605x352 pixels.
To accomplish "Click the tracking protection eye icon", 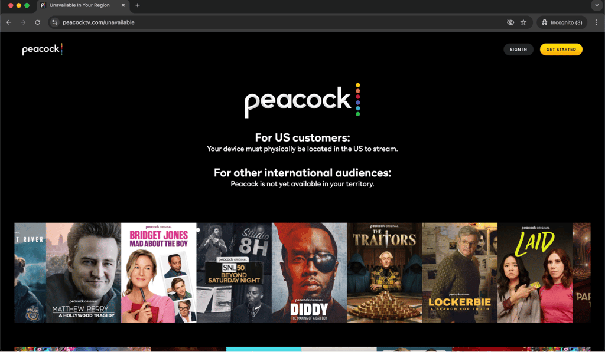I will 510,22.
